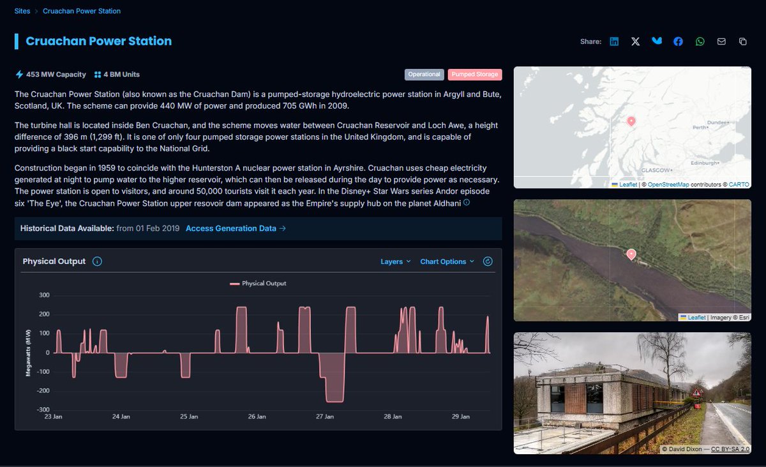766x467 pixels.
Task: Click Historical Data Available label
Action: (67, 228)
